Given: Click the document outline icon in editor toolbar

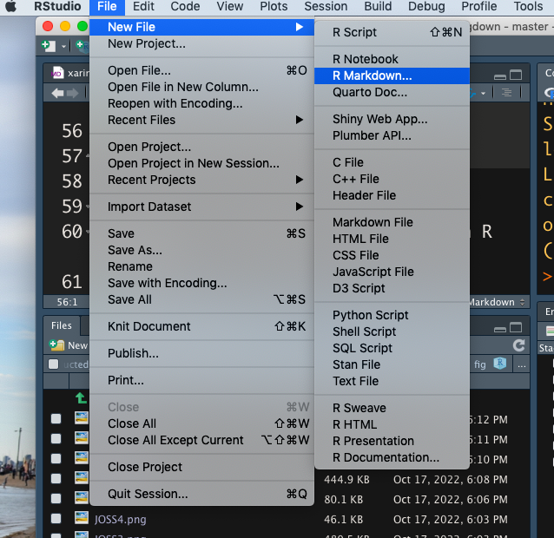Looking at the screenshot, I should coord(506,93).
